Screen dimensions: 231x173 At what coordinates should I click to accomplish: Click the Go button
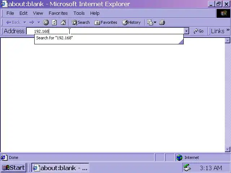[199, 31]
